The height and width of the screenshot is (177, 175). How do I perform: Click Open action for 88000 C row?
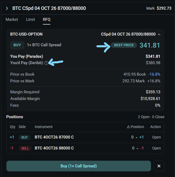156,148
